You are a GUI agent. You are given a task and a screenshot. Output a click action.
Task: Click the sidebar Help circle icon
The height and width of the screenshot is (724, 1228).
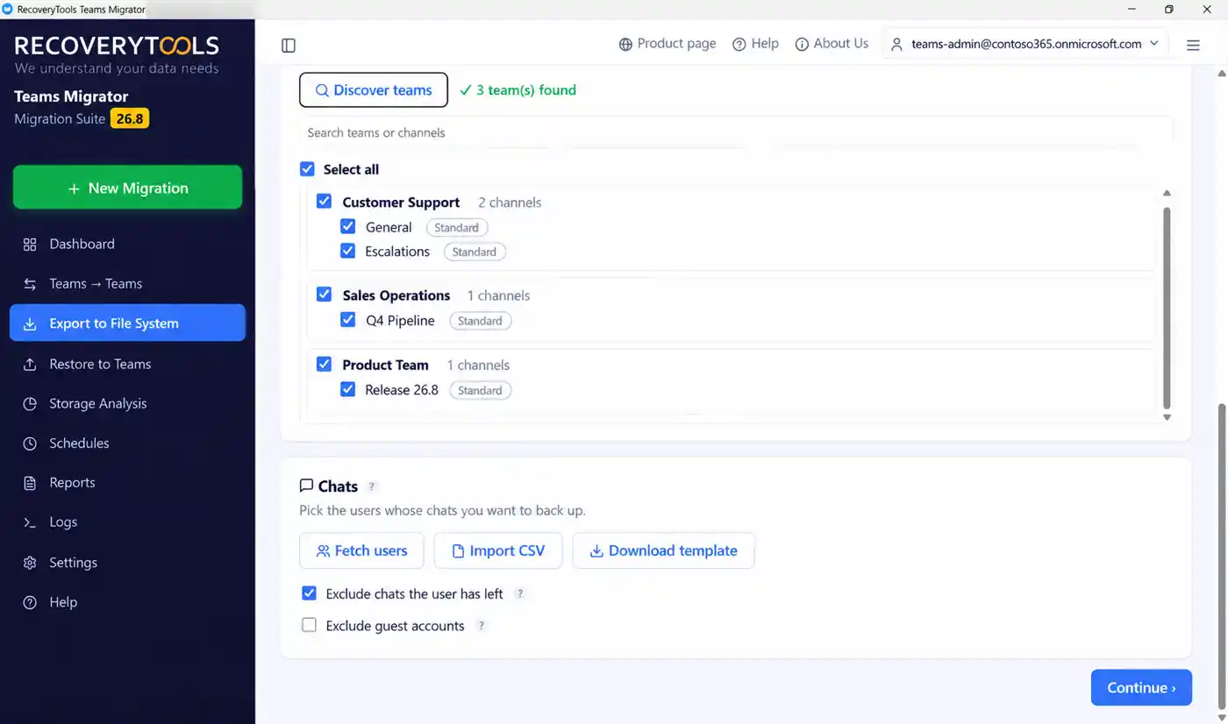tap(30, 602)
